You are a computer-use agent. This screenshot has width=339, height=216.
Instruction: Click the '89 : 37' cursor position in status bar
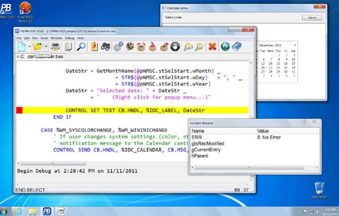coord(241,190)
